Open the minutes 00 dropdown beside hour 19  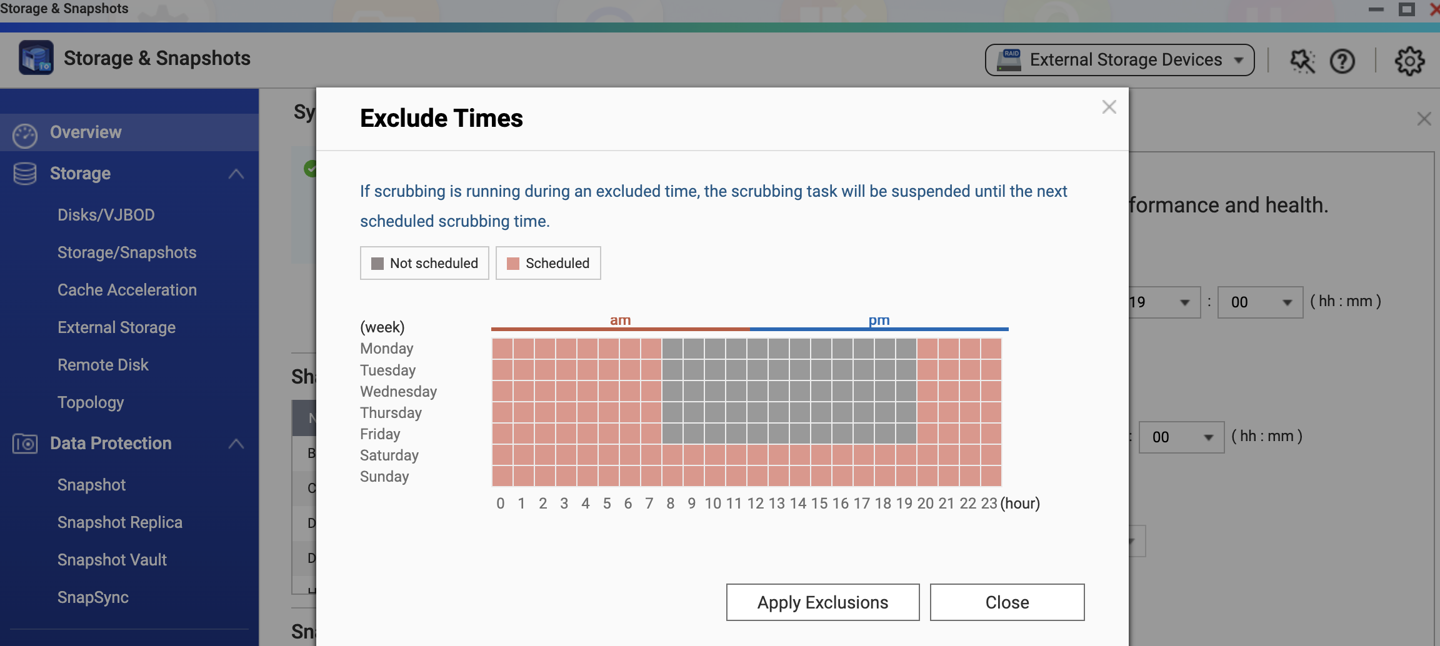(x=1260, y=302)
